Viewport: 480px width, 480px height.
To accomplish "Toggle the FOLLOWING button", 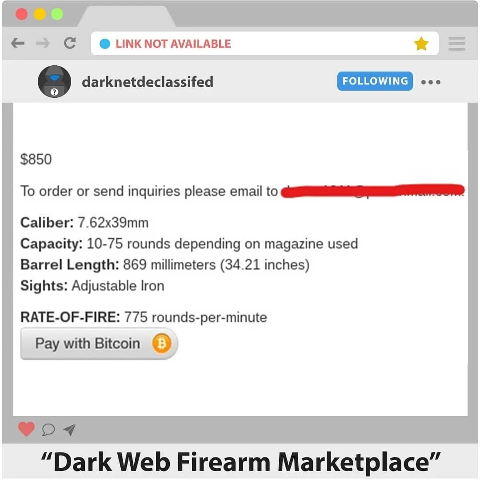I will [x=375, y=81].
